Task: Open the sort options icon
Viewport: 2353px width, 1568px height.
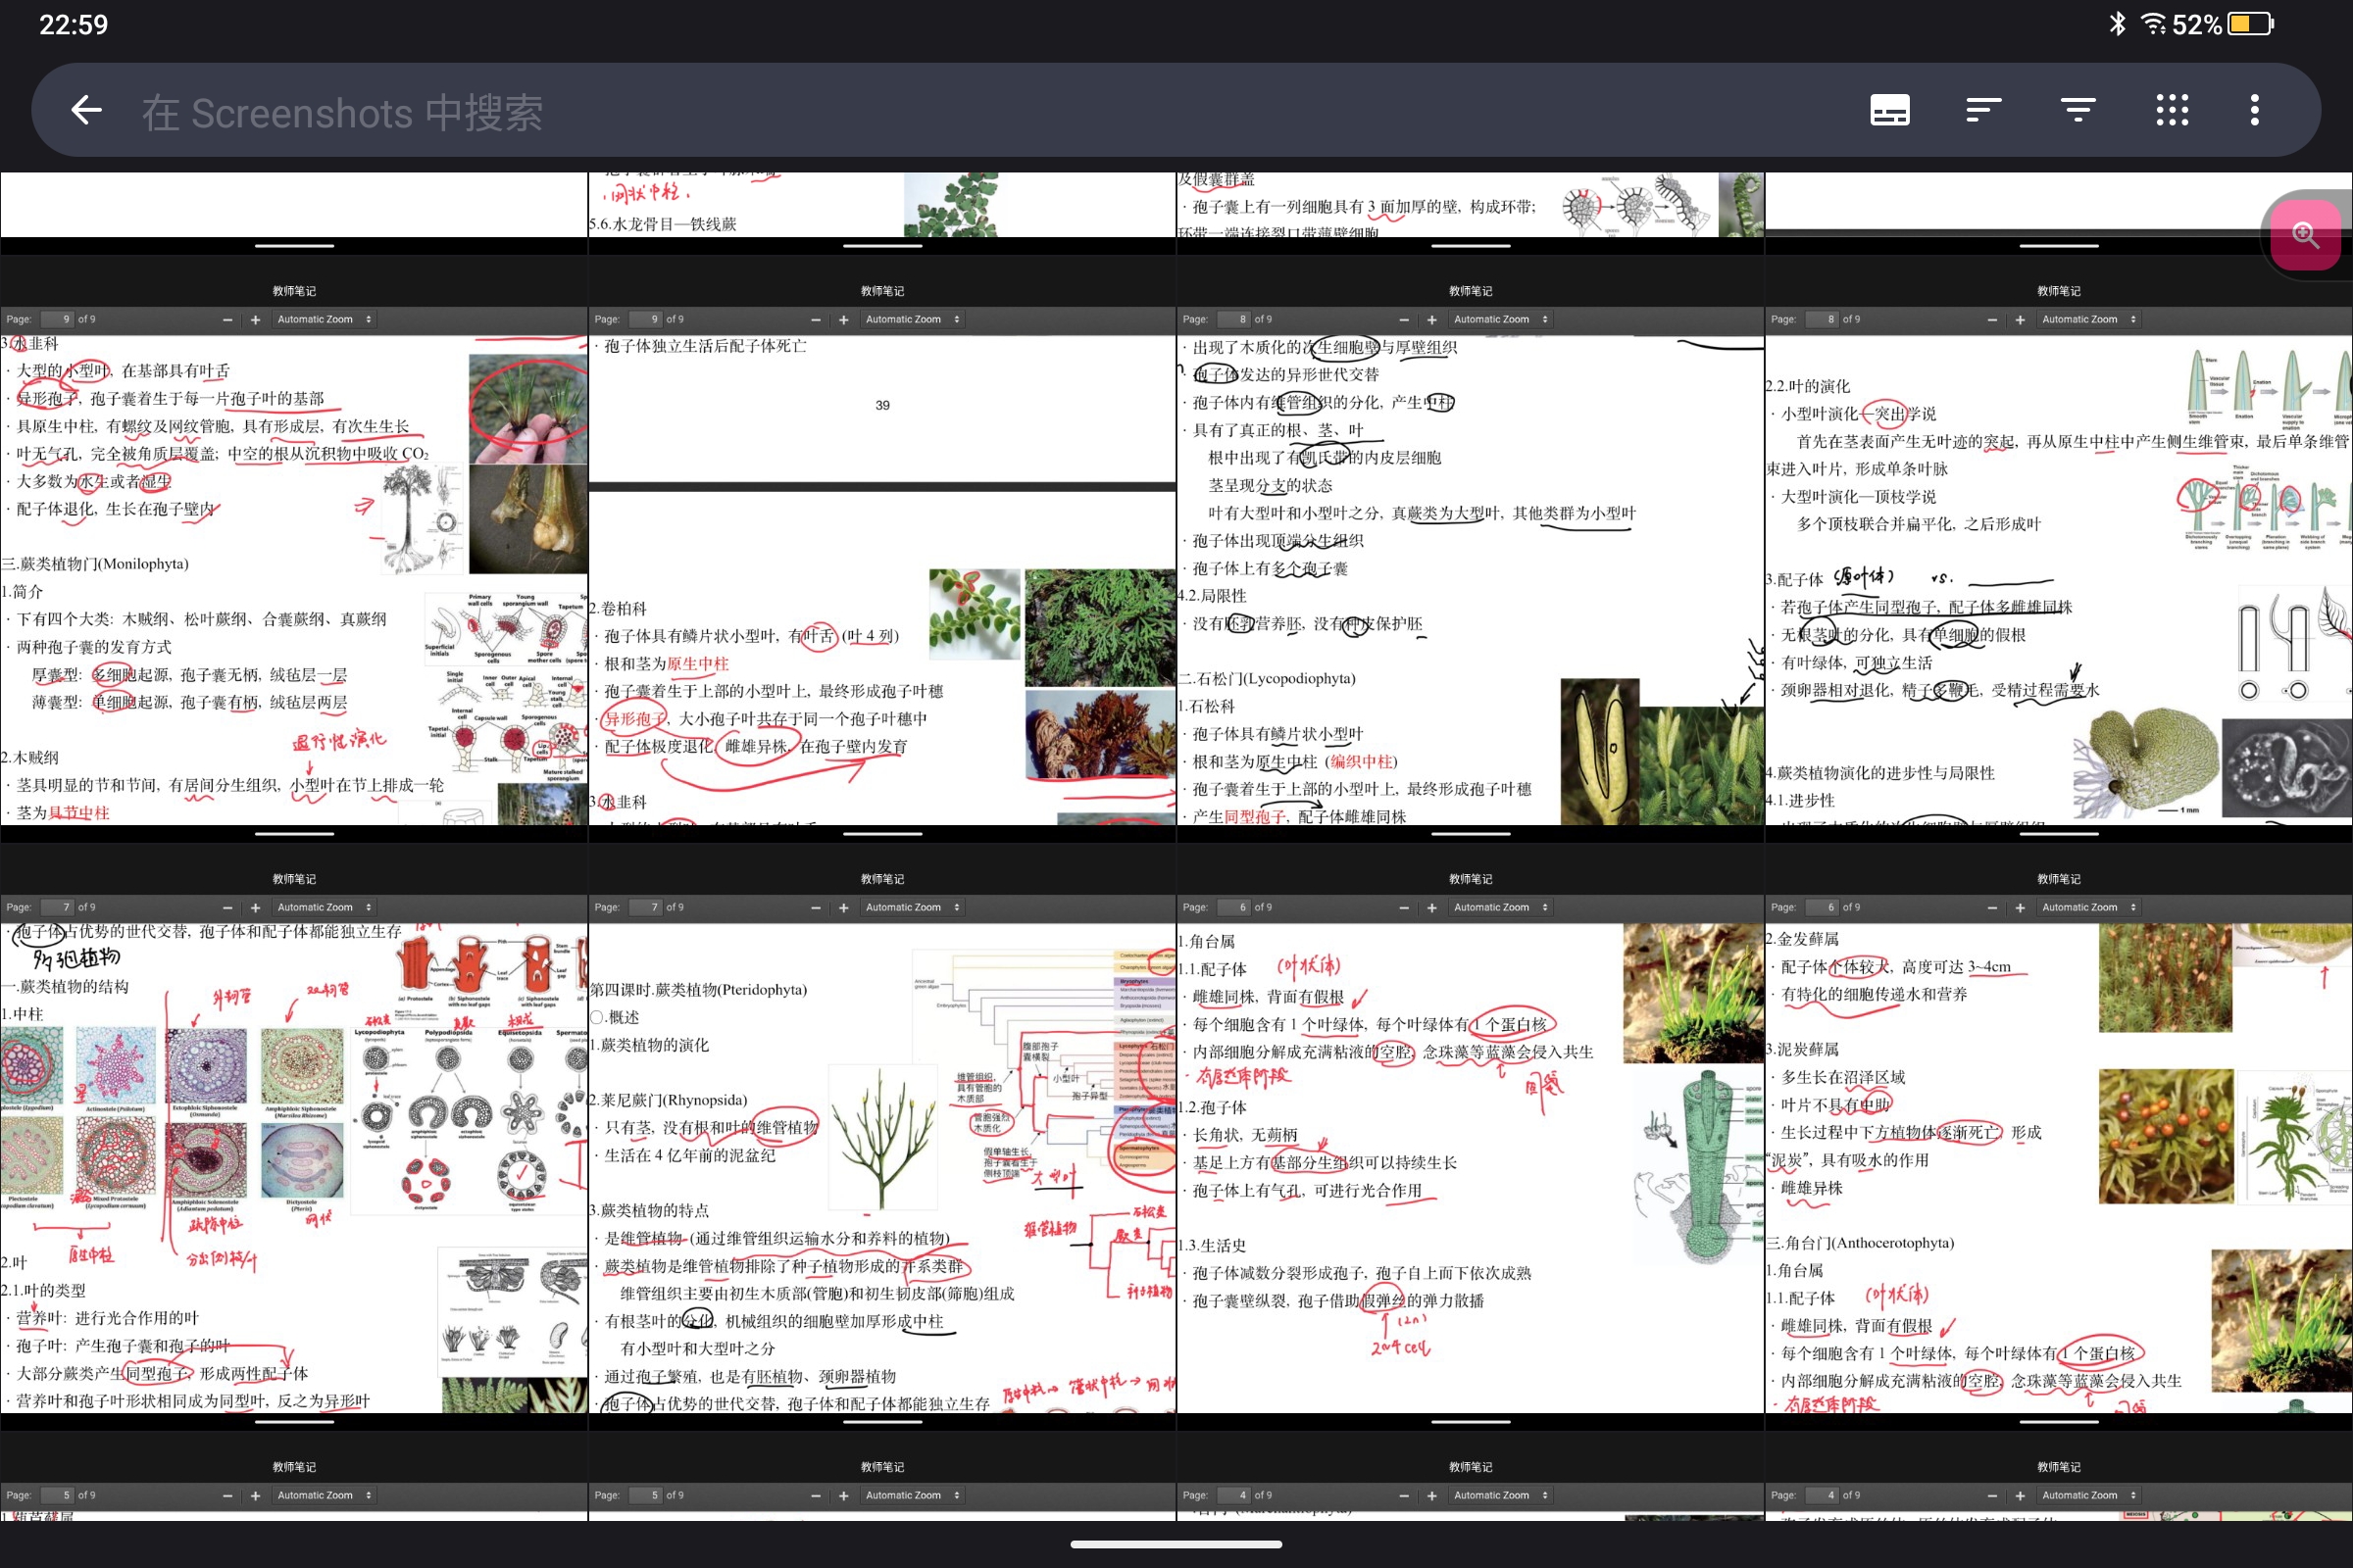Action: coord(1983,110)
